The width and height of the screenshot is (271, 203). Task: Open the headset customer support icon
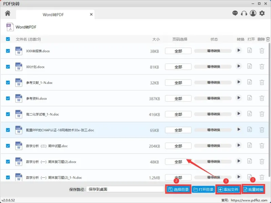point(244,13)
